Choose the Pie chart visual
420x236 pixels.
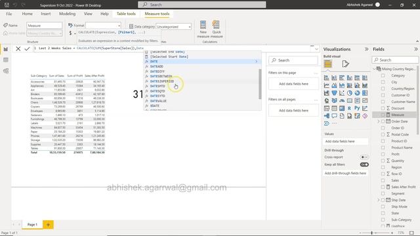[350, 93]
